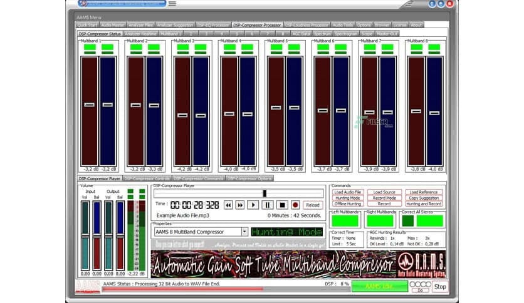Open the hamburger menu icon in title bar
This screenshot has height=303, width=524.
click(172, 4)
